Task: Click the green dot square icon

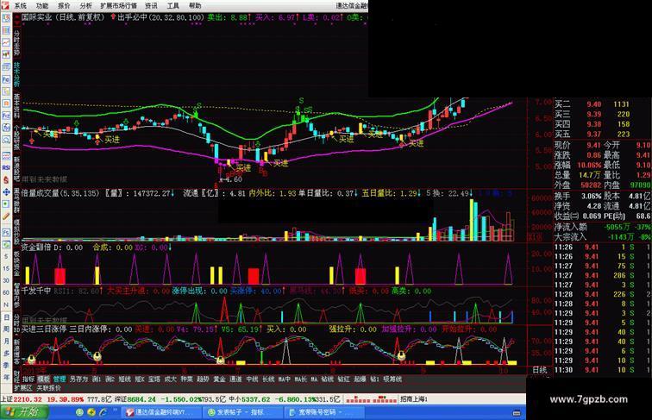Action: tap(6, 204)
